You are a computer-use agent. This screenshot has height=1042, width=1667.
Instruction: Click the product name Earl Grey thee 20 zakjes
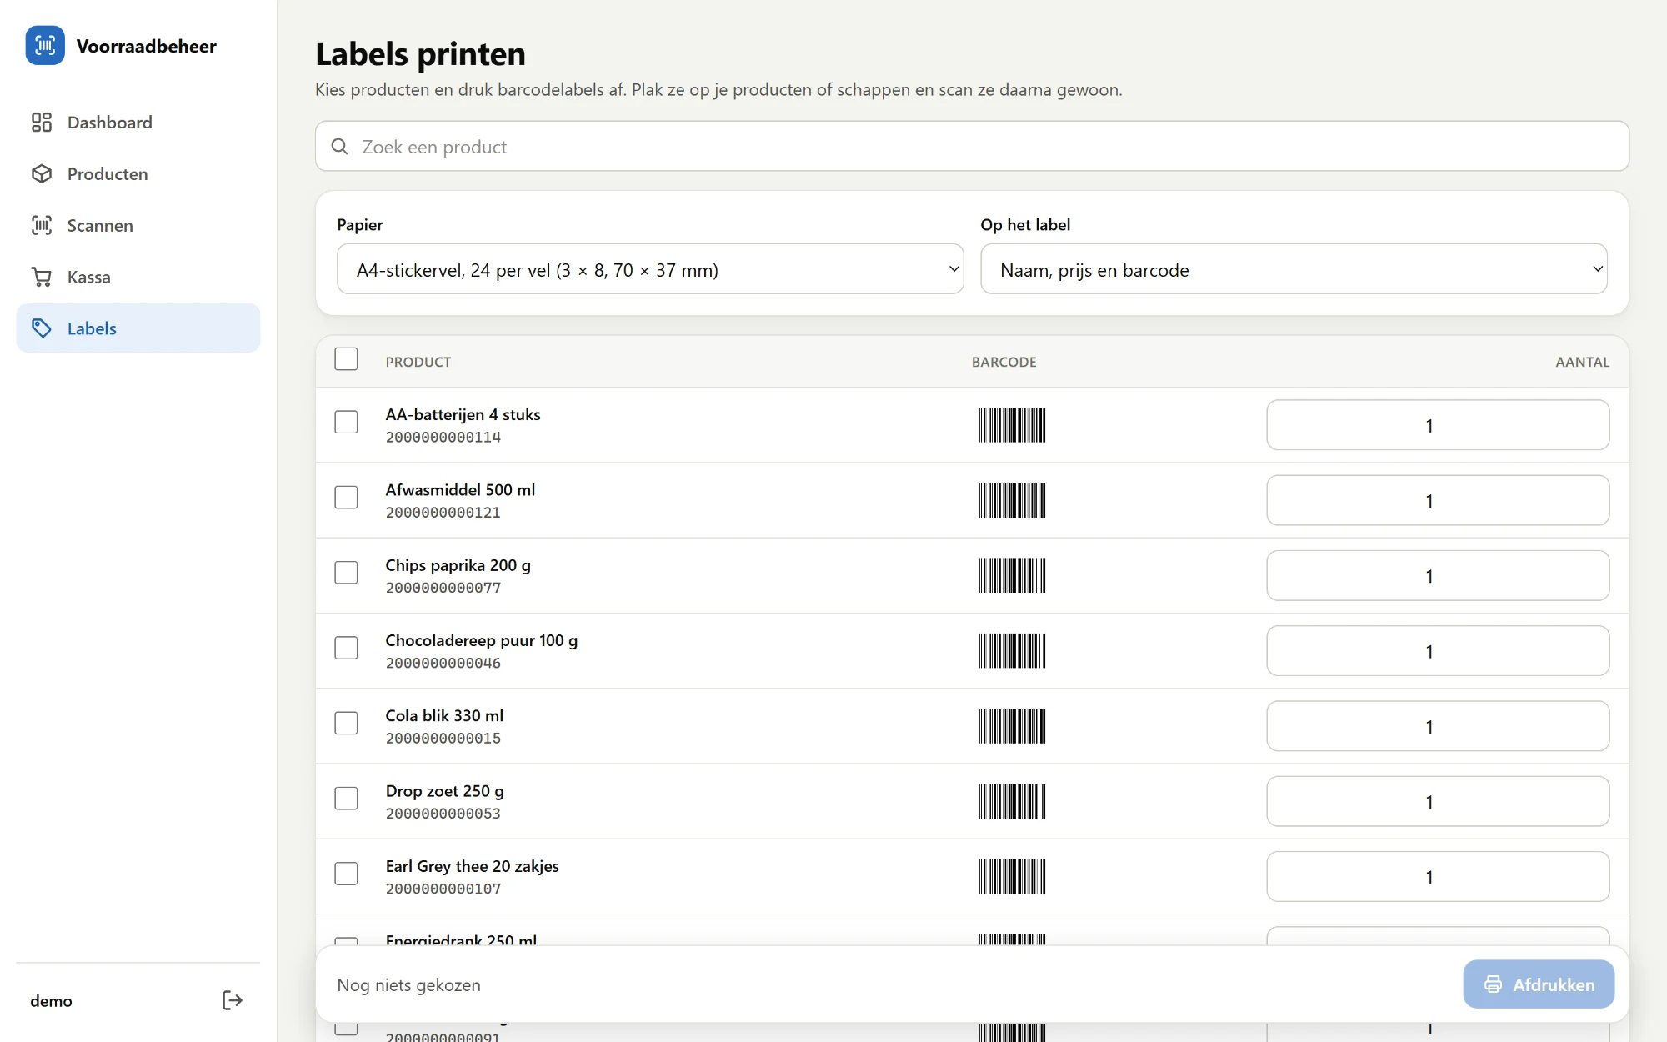pos(472,866)
